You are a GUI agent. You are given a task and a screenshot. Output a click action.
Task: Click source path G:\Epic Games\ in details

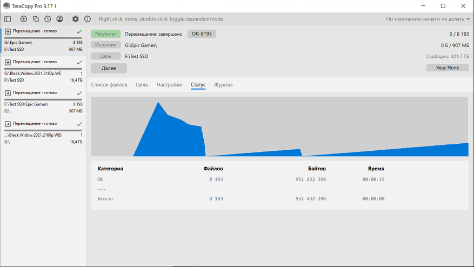(x=141, y=45)
